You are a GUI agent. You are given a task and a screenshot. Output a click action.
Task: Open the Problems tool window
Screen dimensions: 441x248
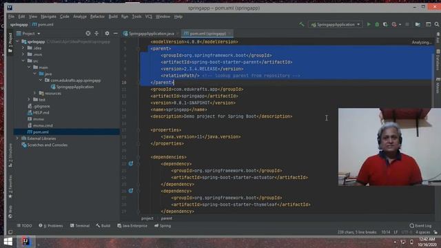click(51, 225)
